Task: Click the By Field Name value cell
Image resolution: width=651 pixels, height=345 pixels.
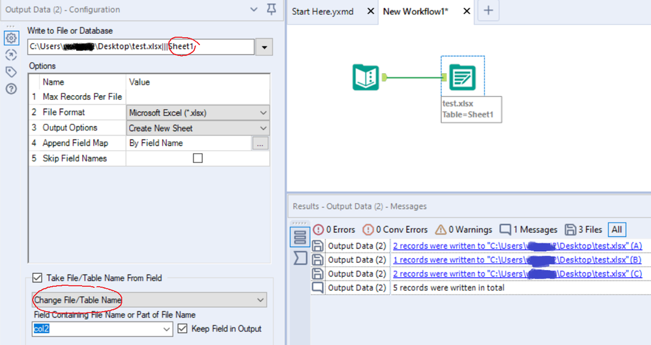Action: point(189,143)
